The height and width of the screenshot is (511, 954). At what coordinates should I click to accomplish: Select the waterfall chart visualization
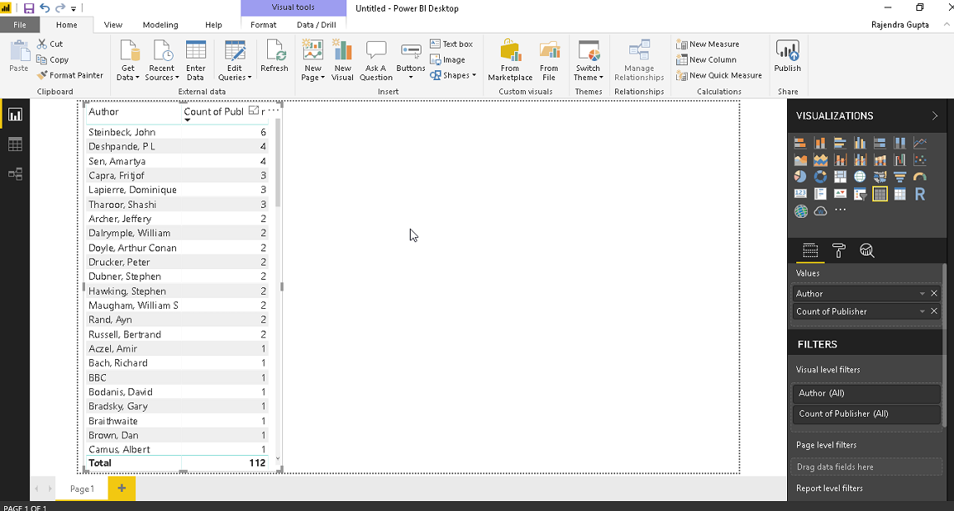point(900,160)
